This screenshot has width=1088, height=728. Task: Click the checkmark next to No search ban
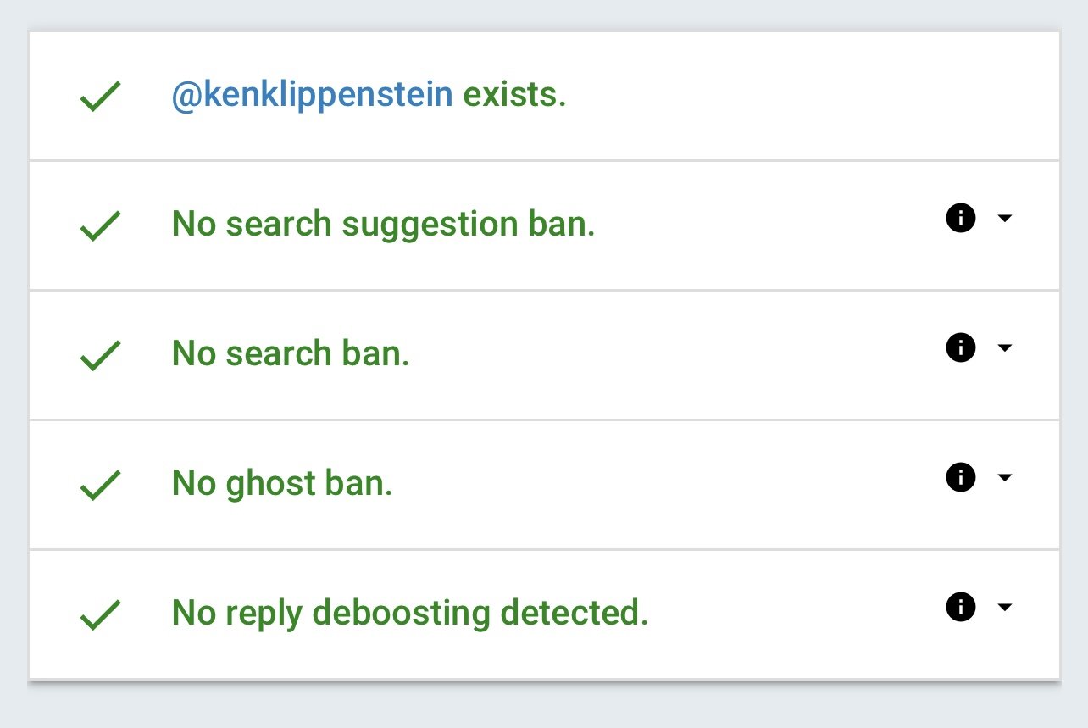[101, 356]
